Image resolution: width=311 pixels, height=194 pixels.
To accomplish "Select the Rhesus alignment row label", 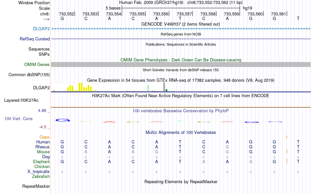I will pos(43,147).
